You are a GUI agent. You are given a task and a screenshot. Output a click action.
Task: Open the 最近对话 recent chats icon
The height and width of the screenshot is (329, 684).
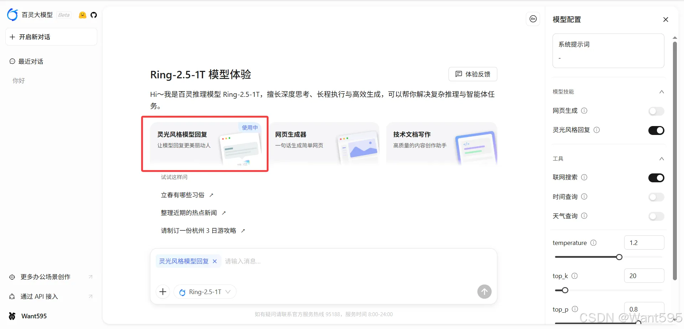(x=12, y=61)
